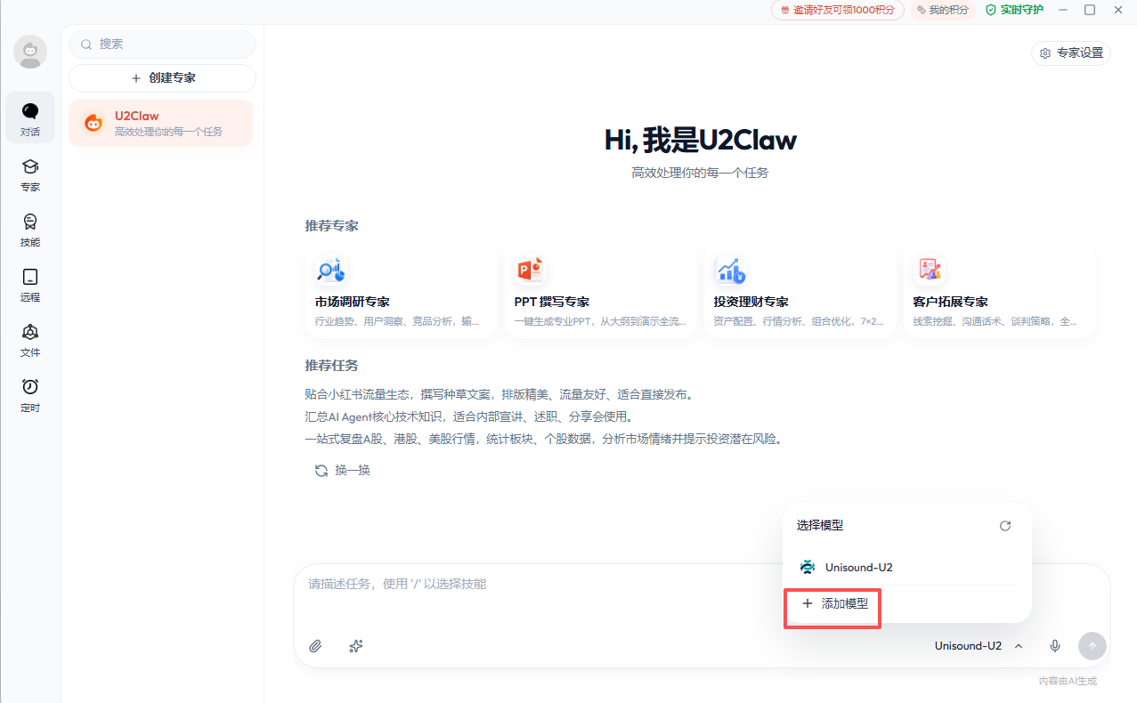Click 添加模型 to add a model
1137x703 pixels.
834,603
